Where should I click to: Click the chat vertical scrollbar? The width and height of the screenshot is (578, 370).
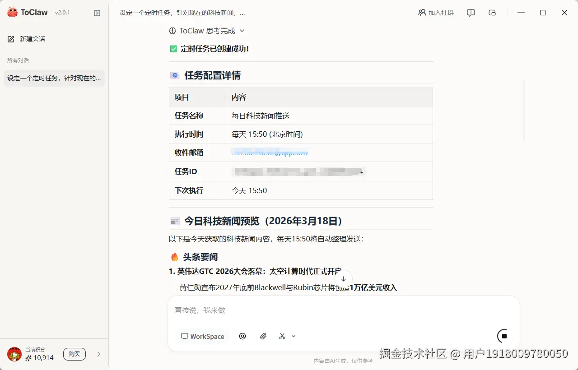pos(523,111)
